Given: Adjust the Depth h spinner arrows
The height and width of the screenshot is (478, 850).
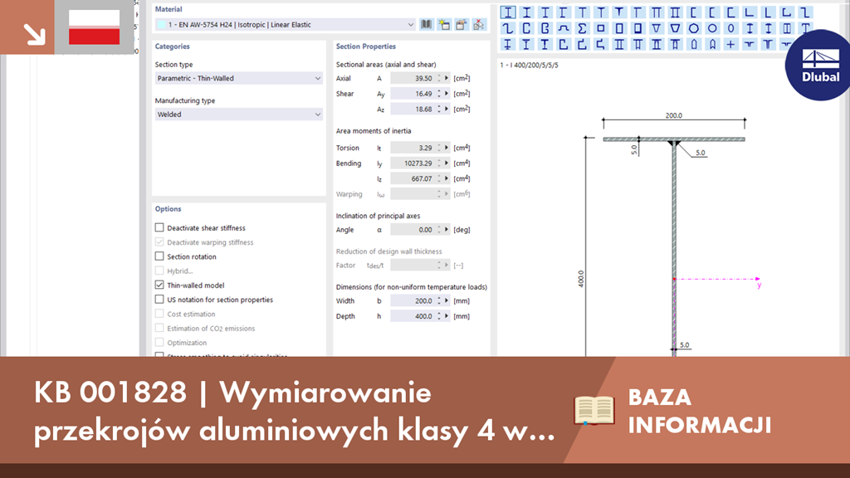Looking at the screenshot, I should [439, 316].
